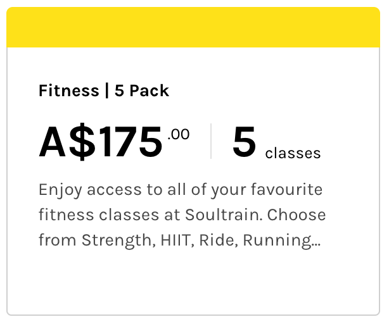Viewport: 389px width, 324px height.
Task: Click the .00 cents superscript
Action: [x=179, y=134]
